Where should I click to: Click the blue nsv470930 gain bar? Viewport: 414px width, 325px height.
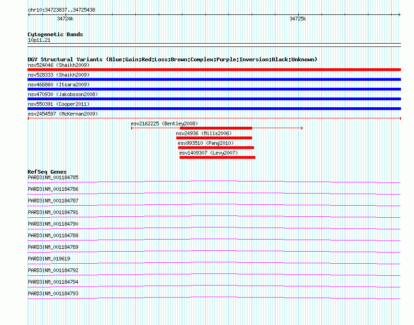pos(214,99)
